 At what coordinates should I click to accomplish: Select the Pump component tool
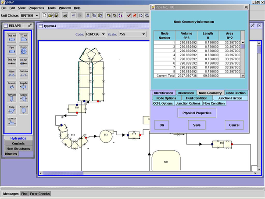11,109
